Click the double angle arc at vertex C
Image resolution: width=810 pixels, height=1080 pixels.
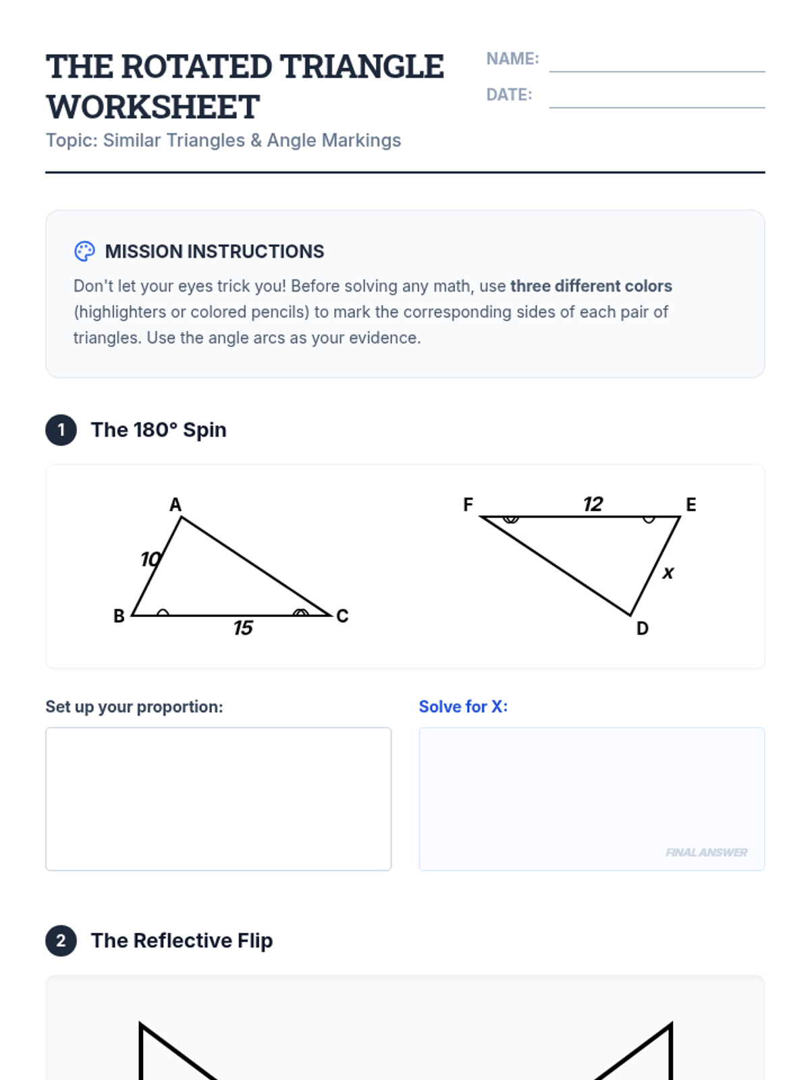(x=301, y=612)
